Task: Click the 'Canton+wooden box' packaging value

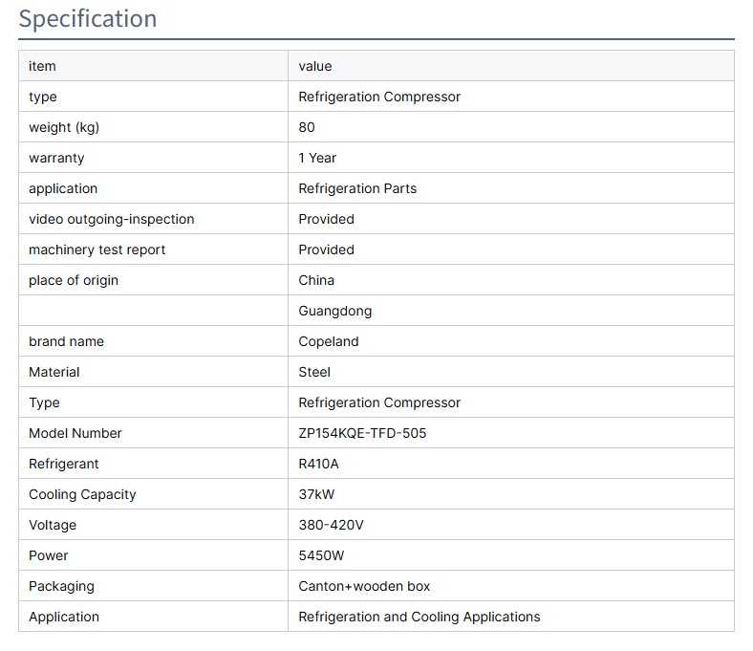Action: 364,586
